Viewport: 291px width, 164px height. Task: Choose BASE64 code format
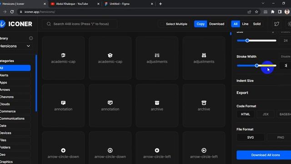pyautogui.click(x=284, y=114)
